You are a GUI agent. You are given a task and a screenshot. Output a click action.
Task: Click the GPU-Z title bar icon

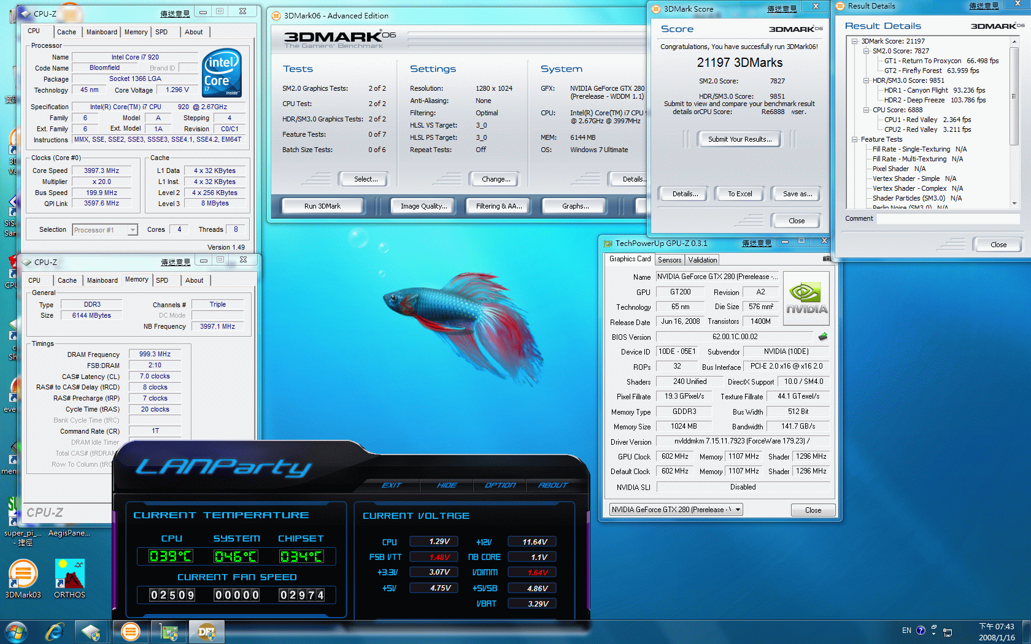[608, 243]
